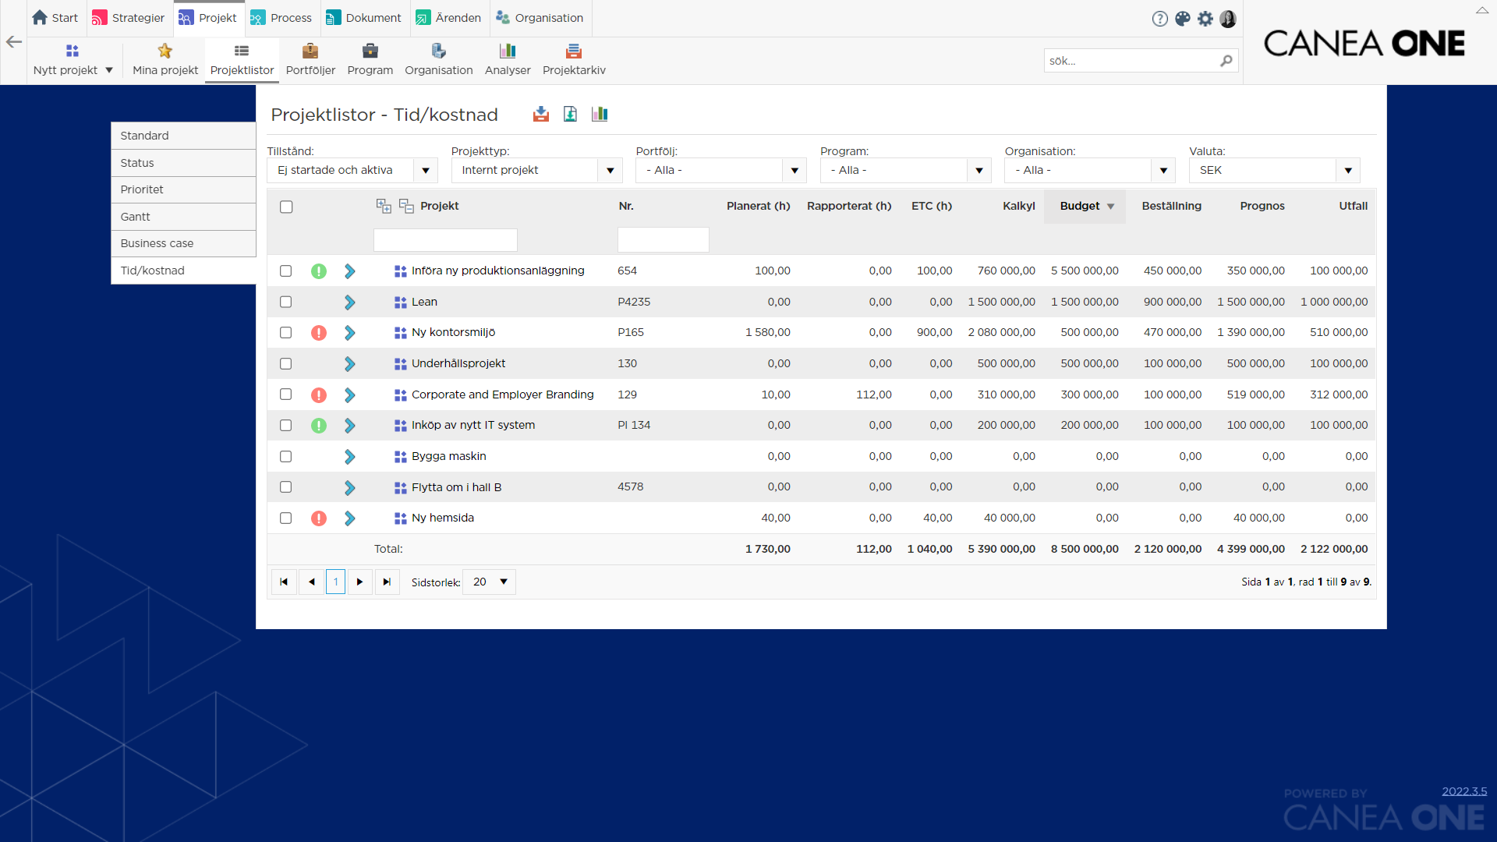Check the box for Corporate and Employer Branding
The image size is (1497, 842).
tap(286, 394)
